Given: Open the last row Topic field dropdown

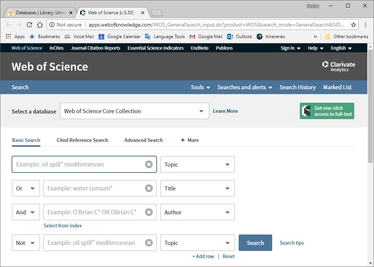Looking at the screenshot, I should click(198, 243).
